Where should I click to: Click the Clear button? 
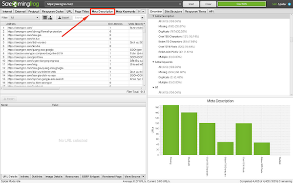pyautogui.click(x=209, y=4)
